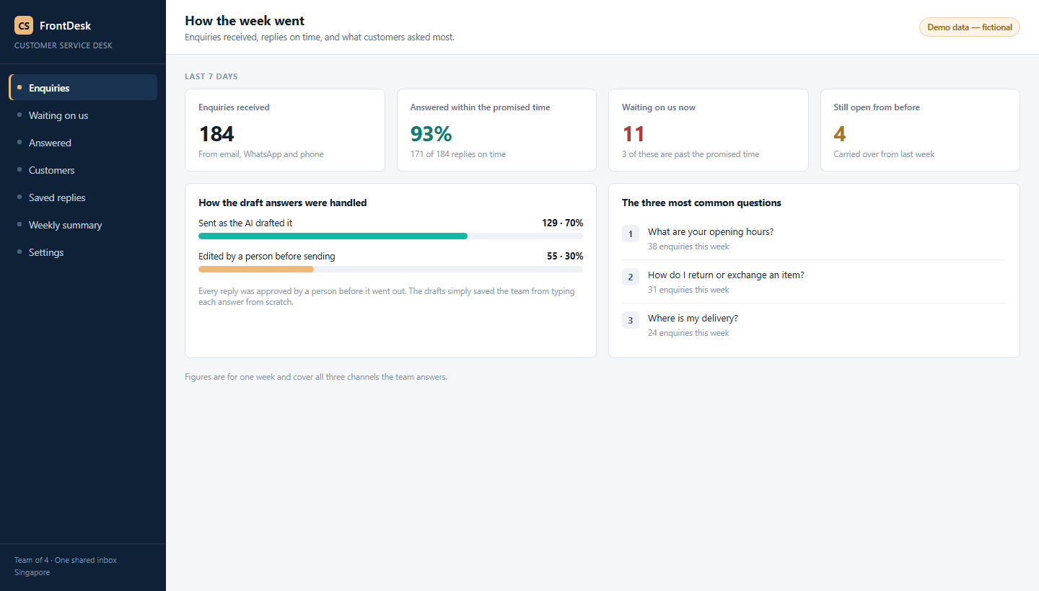Viewport: 1039px width, 591px height.
Task: Click 'Team of 4 · One shared inbox' footer text
Action: coord(66,560)
